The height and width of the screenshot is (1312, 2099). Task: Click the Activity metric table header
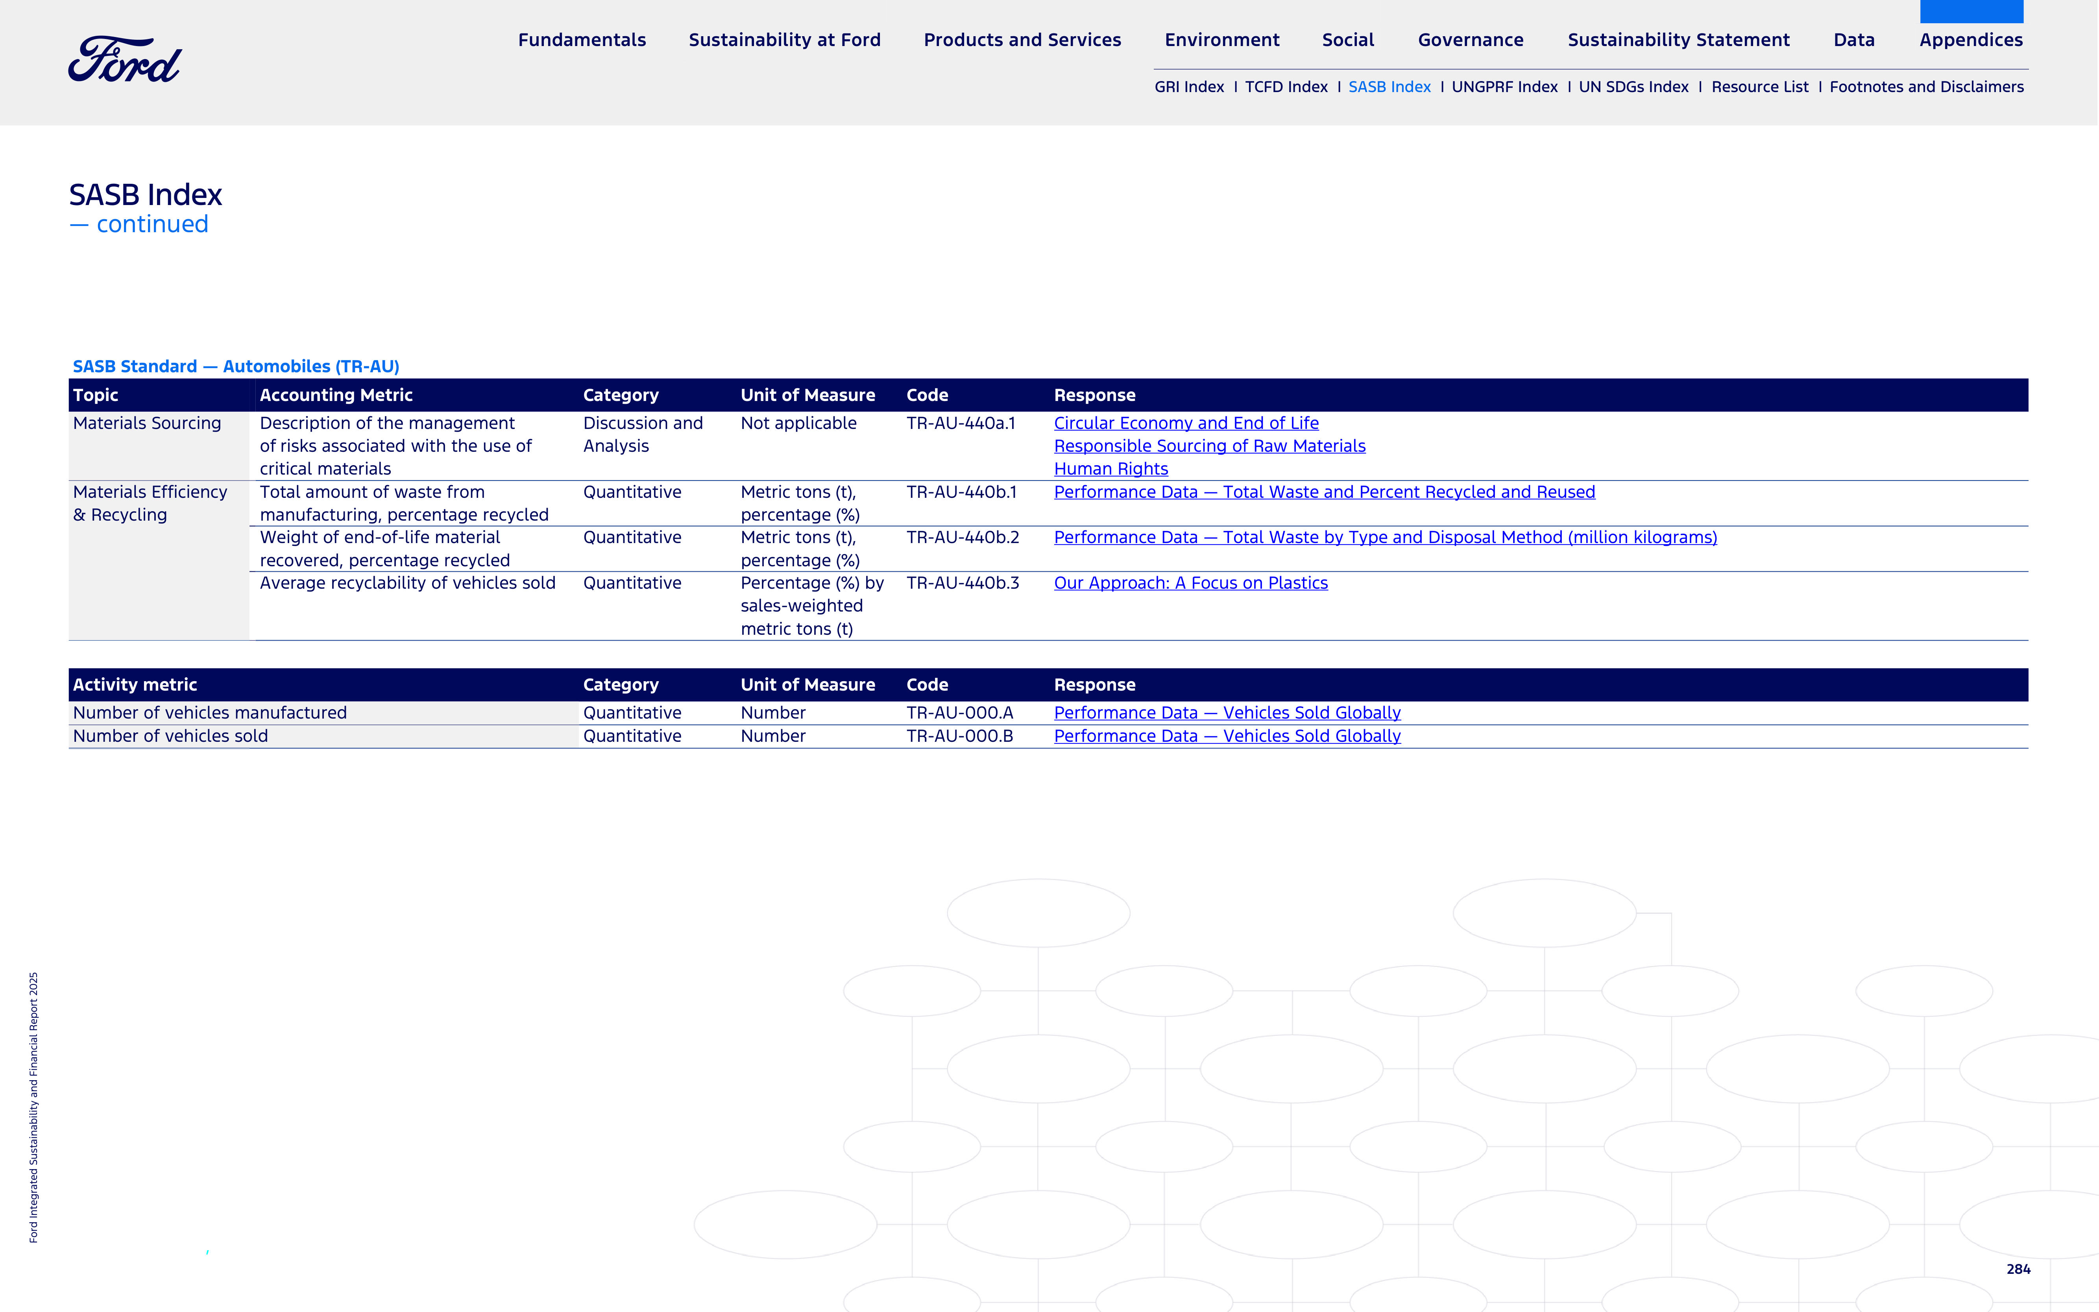pos(135,685)
